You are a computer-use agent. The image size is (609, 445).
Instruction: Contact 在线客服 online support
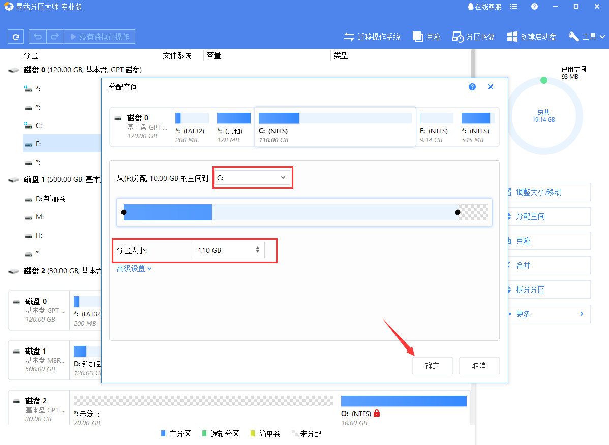484,7
